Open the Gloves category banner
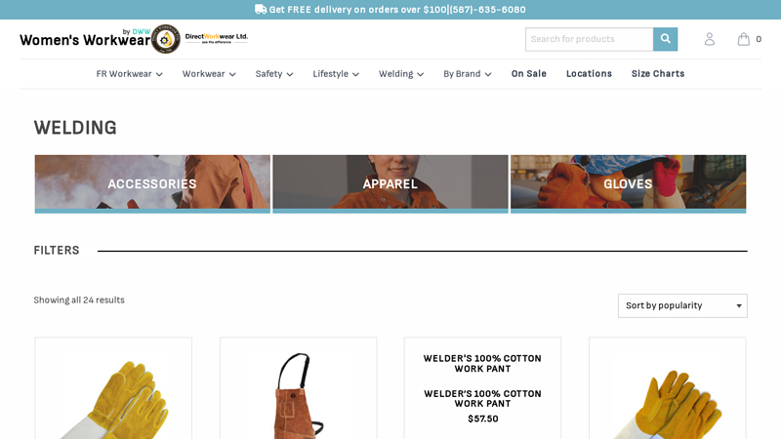This screenshot has width=781, height=439. [x=628, y=183]
